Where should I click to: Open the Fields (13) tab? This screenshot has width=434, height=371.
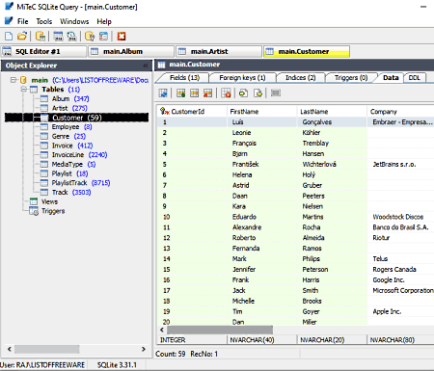point(184,78)
